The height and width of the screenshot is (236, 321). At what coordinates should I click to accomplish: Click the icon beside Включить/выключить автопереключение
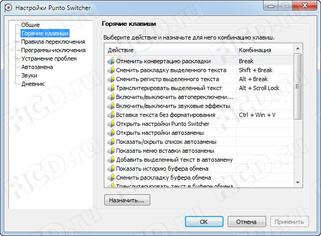111,97
